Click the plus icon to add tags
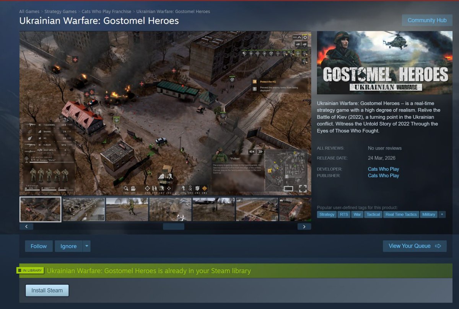459x309 pixels. 442,214
